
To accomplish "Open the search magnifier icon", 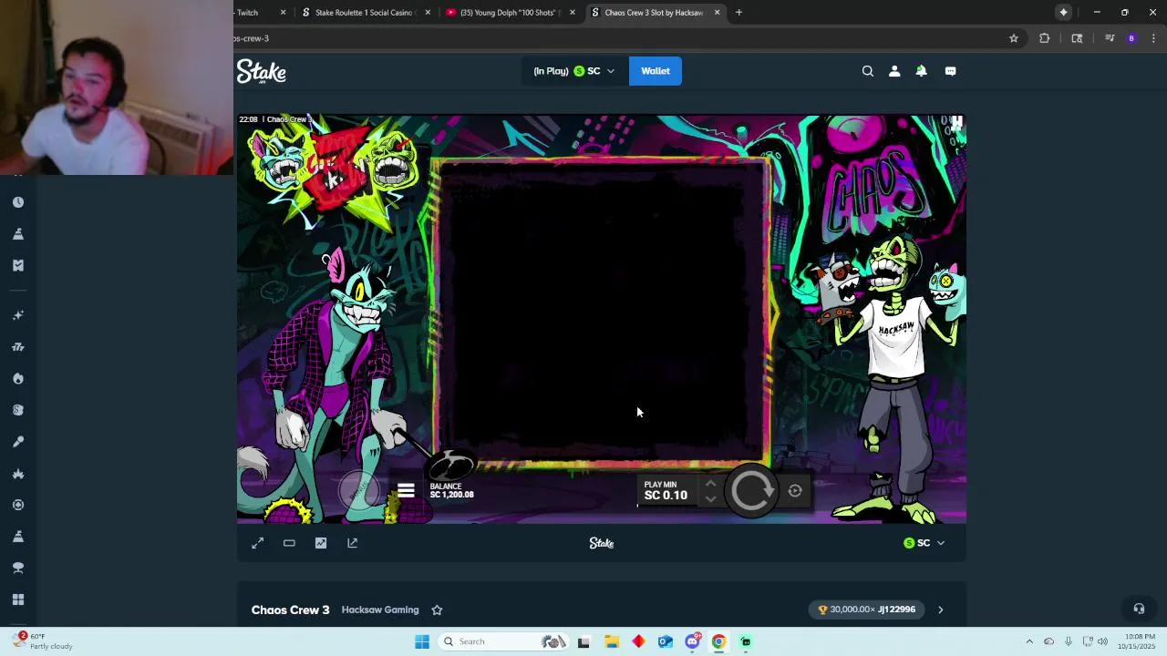I will pyautogui.click(x=868, y=71).
